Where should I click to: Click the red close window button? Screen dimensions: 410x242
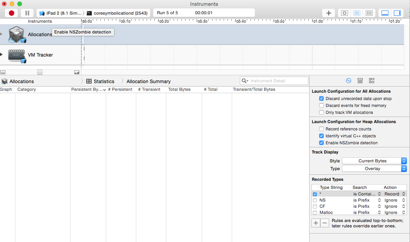(4, 4)
